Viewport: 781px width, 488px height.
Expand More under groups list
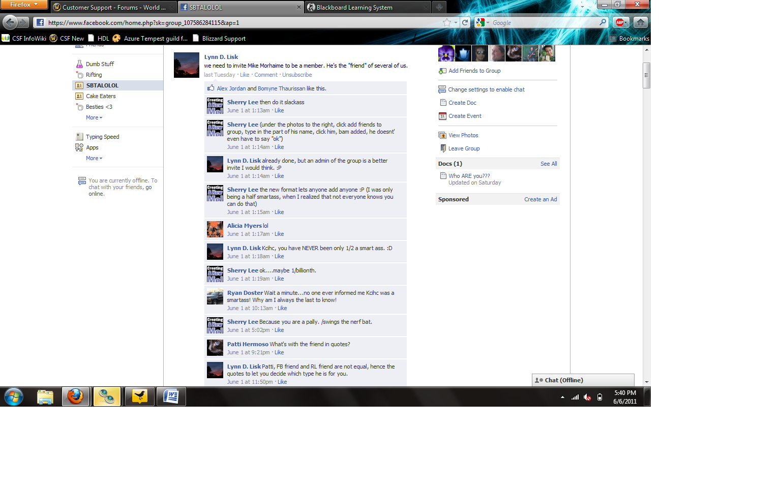[x=94, y=117]
